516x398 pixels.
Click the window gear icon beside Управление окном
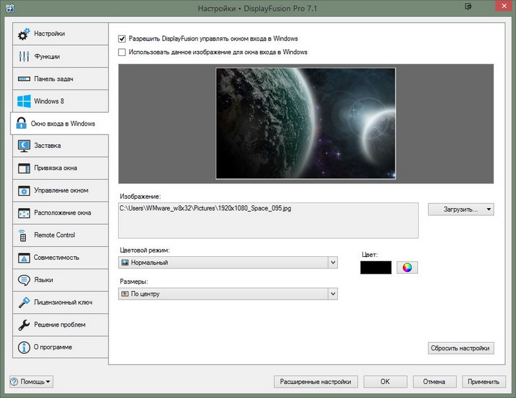[24, 191]
